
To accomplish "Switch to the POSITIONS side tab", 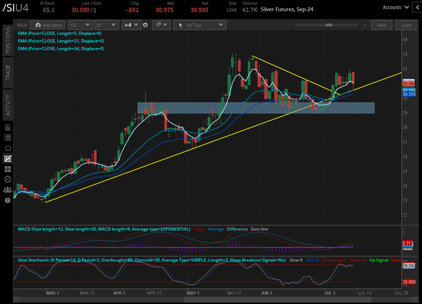I will pos(8,40).
